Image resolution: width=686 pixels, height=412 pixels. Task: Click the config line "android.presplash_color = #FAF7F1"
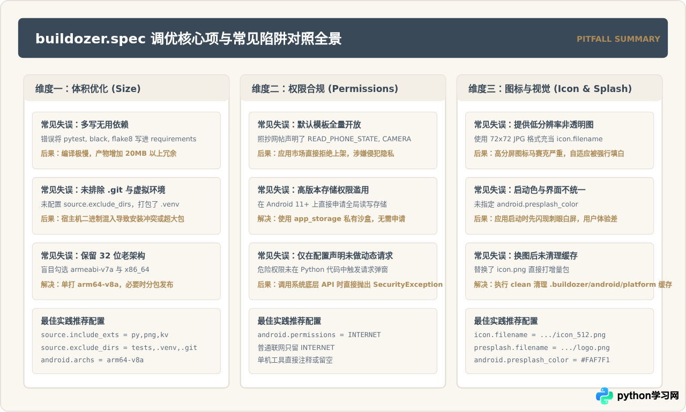coord(542,360)
